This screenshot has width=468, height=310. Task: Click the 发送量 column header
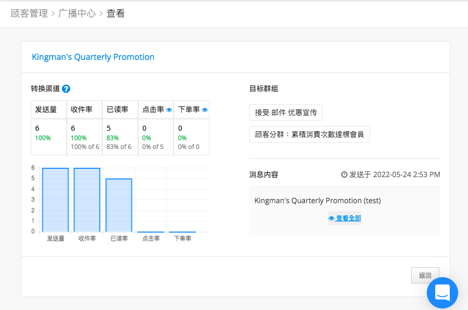pos(48,109)
